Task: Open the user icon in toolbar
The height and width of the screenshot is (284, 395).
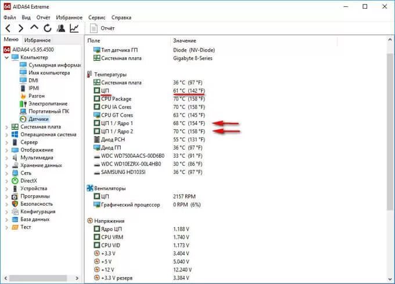Action: tap(61, 28)
